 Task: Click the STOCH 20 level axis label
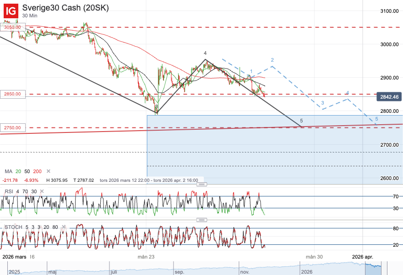pyautogui.click(x=396, y=245)
